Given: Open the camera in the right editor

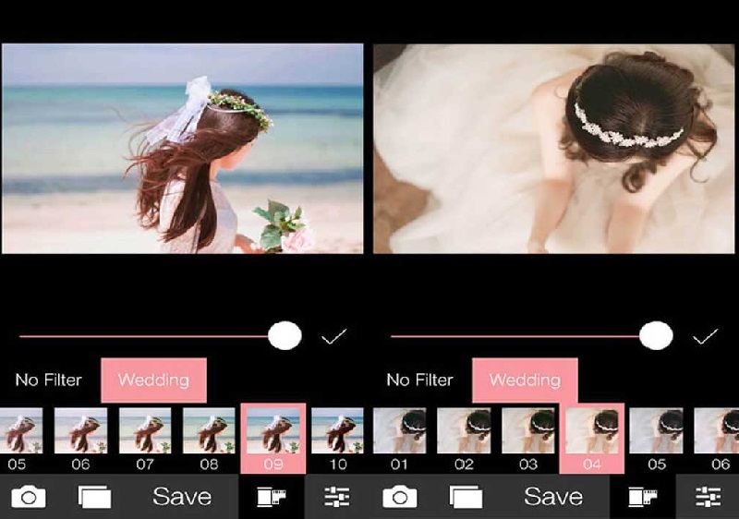Looking at the screenshot, I should (400, 497).
